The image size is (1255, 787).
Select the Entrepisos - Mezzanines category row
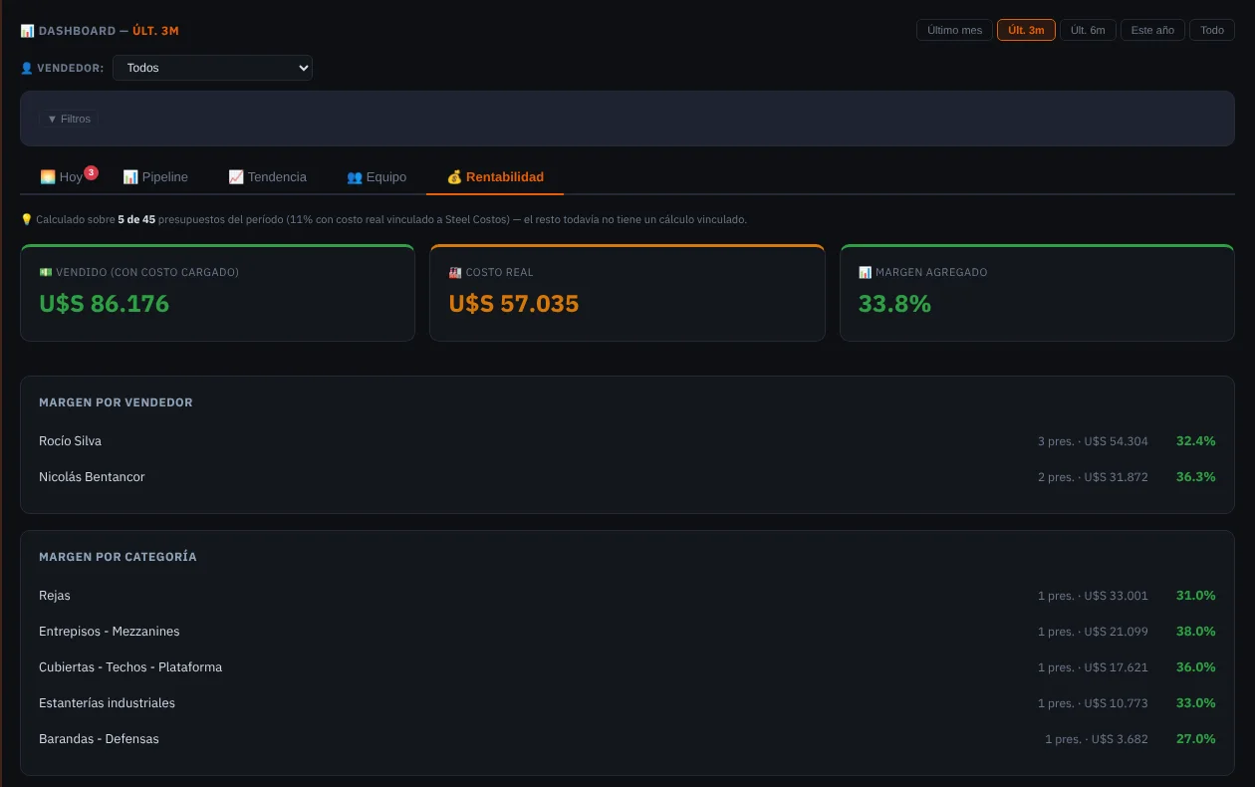[627, 631]
